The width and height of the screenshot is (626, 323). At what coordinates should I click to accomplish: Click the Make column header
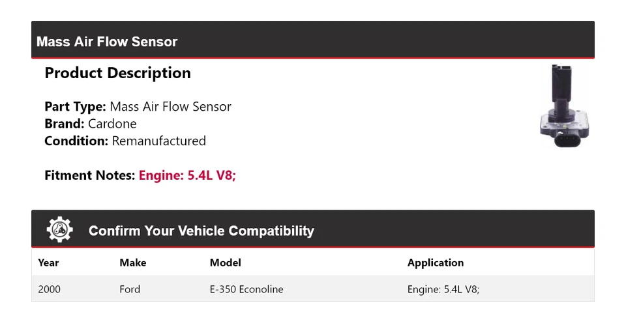point(132,262)
